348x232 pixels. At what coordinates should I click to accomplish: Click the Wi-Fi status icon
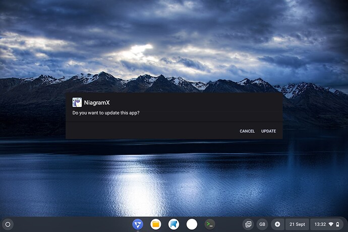pyautogui.click(x=331, y=224)
